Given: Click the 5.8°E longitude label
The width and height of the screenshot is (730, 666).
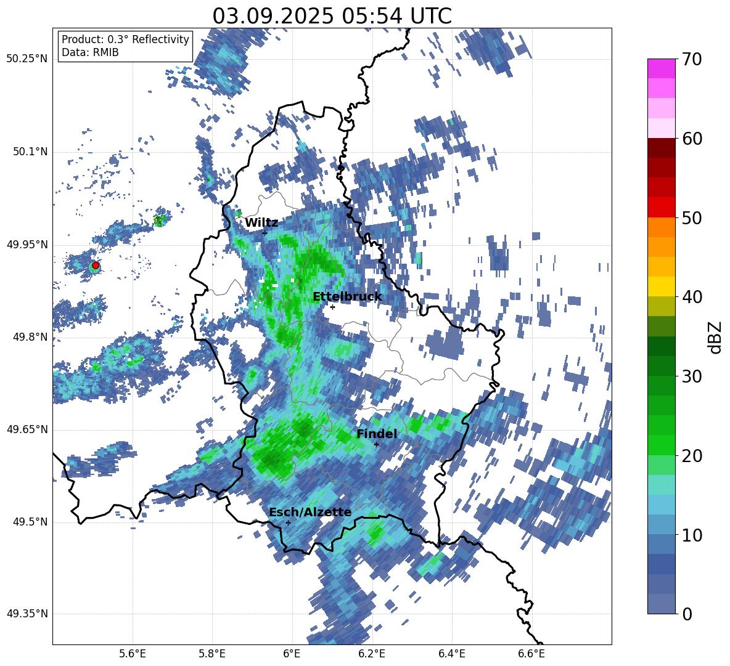Looking at the screenshot, I should click(x=212, y=654).
